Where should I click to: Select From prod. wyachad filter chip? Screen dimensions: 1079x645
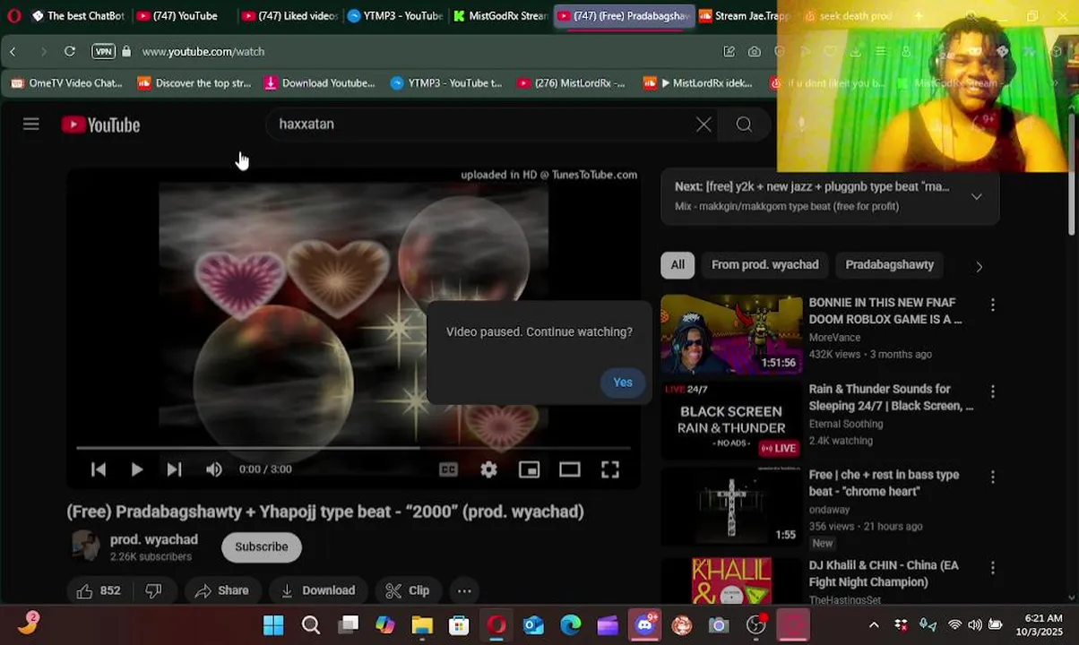765,265
